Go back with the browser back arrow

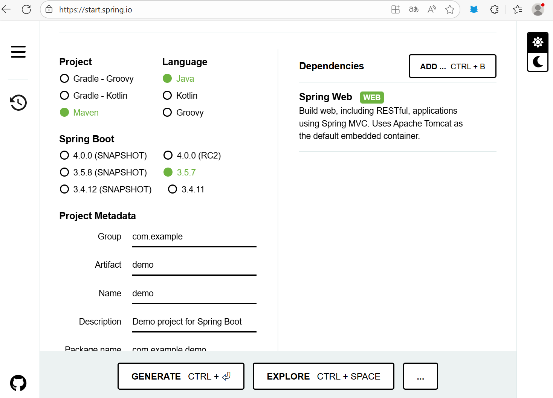click(6, 9)
